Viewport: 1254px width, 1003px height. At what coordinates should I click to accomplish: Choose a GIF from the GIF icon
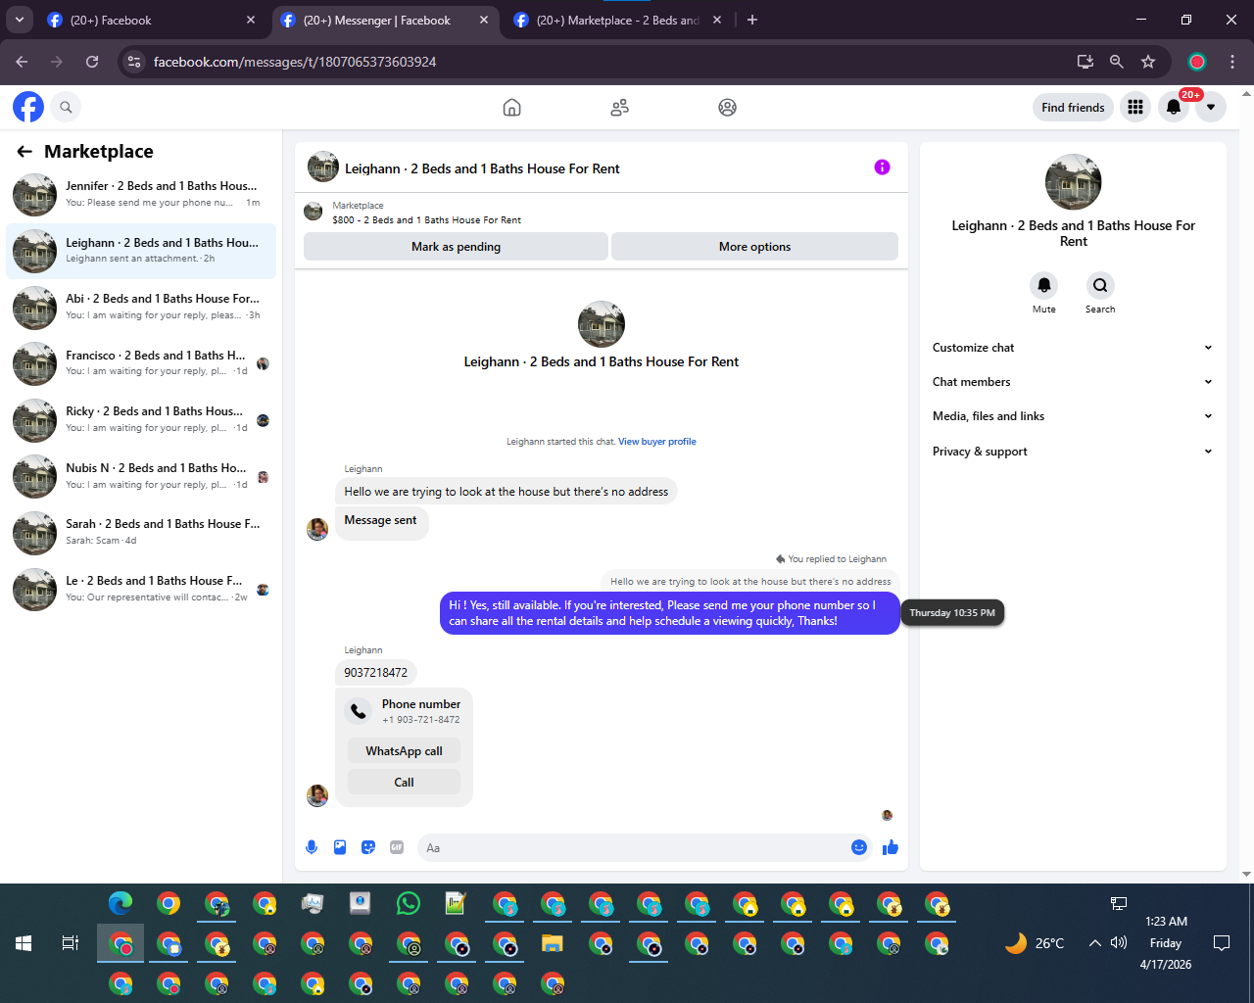397,847
